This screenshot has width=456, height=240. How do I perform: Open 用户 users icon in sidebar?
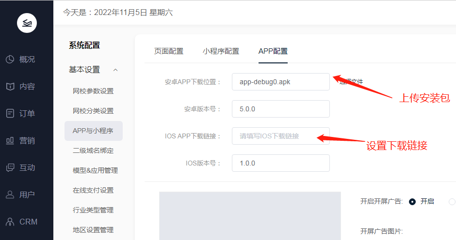pyautogui.click(x=10, y=195)
